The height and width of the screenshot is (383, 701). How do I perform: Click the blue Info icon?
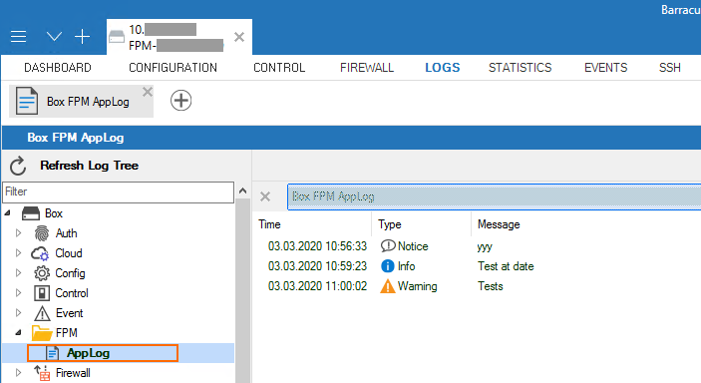pyautogui.click(x=388, y=266)
